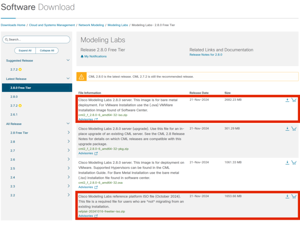Open Advisories link for the .ova file

pyautogui.click(x=85, y=187)
